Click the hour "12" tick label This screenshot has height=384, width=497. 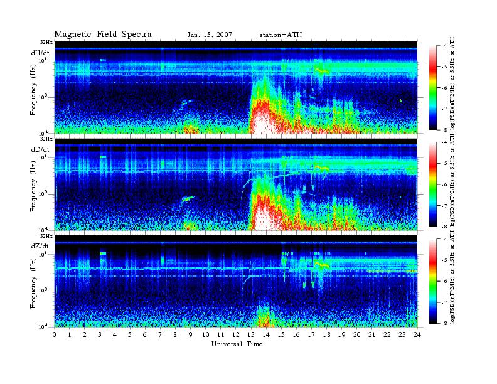tap(236, 335)
